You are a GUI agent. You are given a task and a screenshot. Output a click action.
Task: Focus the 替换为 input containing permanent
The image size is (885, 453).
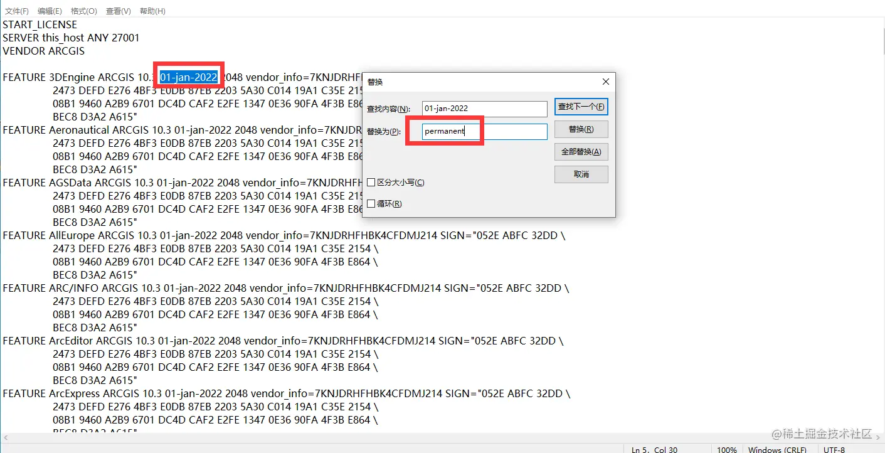pyautogui.click(x=484, y=131)
